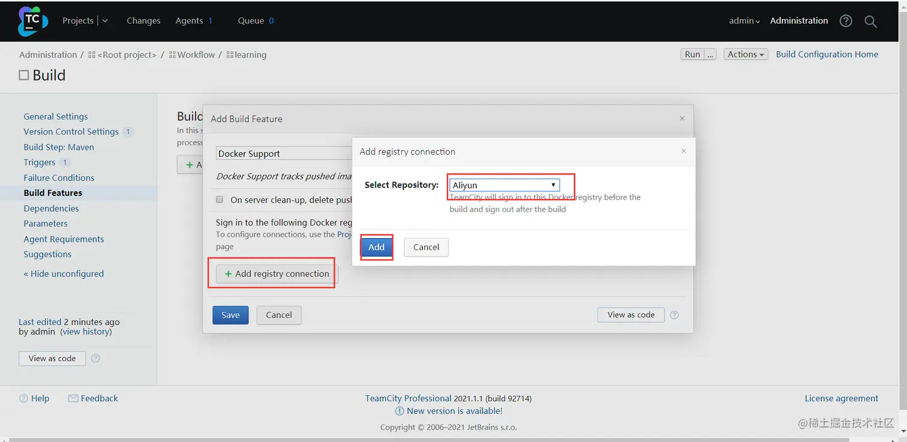
Task: Open learning breadcrumb link
Action: coord(251,55)
